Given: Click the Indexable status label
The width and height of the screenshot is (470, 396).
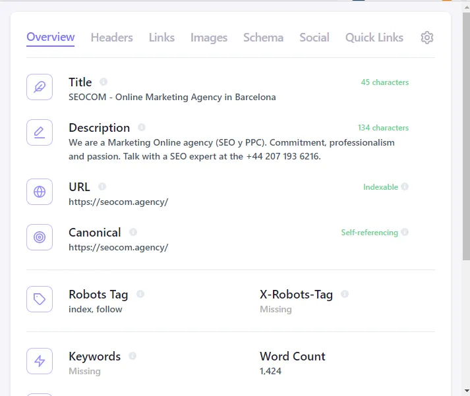Looking at the screenshot, I should click(380, 187).
